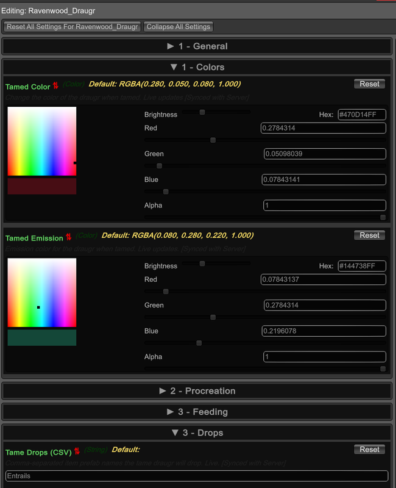396x488 pixels.
Task: Click the default text RGBA(0.280, 0.050, 0.080, 1.000)
Action: pos(180,84)
